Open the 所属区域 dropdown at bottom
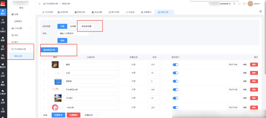The height and width of the screenshot is (118, 266). tap(90, 115)
